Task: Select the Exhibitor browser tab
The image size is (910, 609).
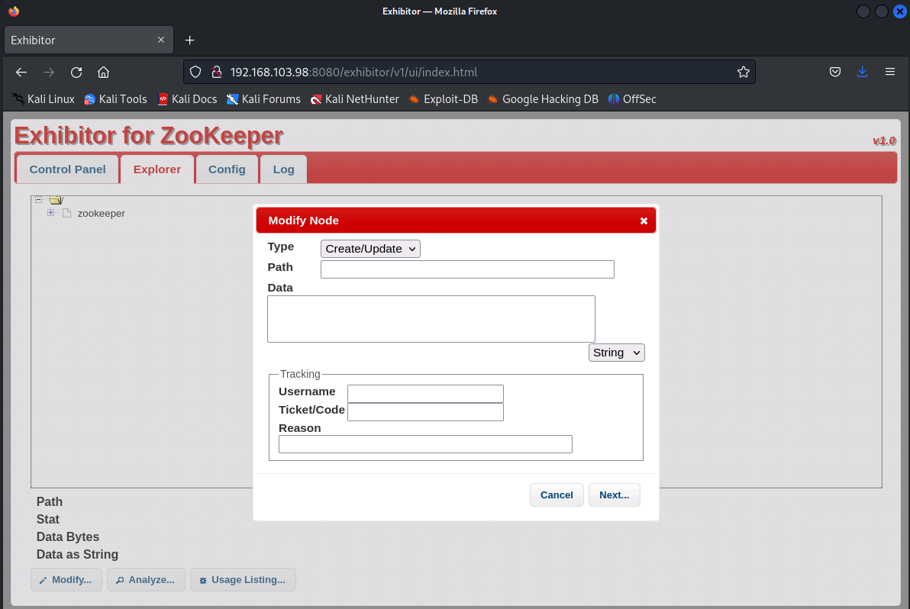Action: [89, 40]
